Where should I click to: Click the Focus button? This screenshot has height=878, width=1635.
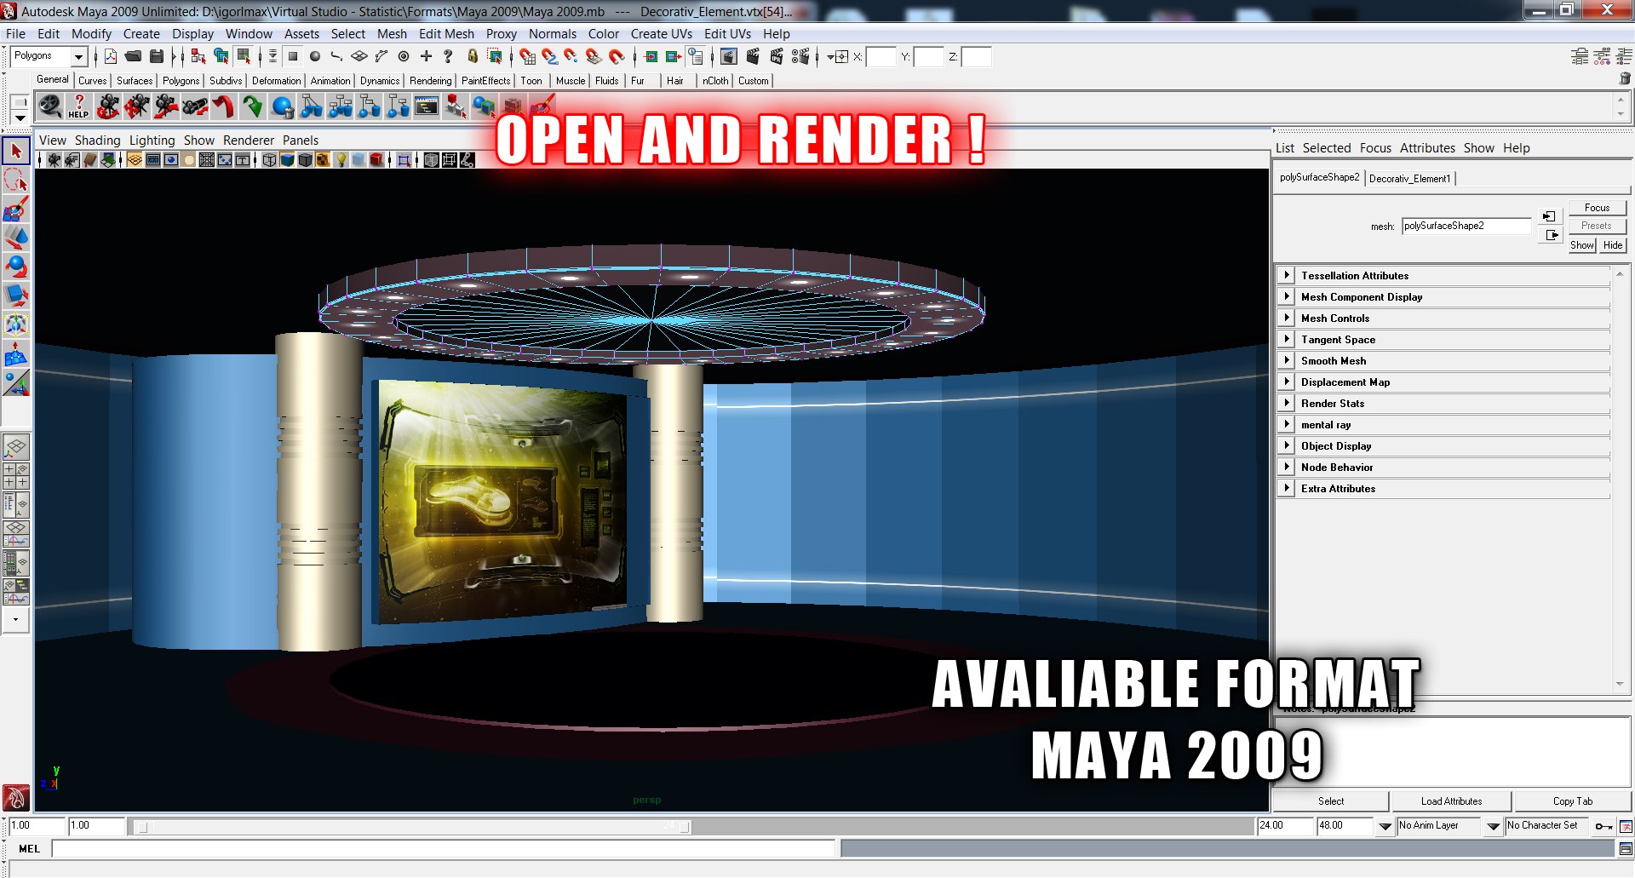coord(1597,208)
